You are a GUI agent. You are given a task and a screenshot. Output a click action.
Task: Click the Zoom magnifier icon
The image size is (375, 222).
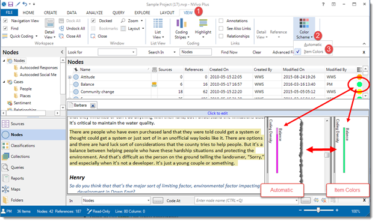pos(123,21)
